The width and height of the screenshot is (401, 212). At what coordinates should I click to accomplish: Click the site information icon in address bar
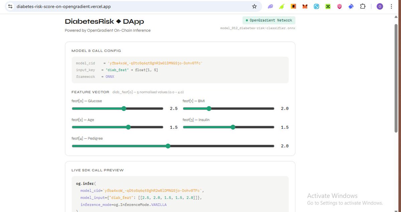pyautogui.click(x=10, y=6)
